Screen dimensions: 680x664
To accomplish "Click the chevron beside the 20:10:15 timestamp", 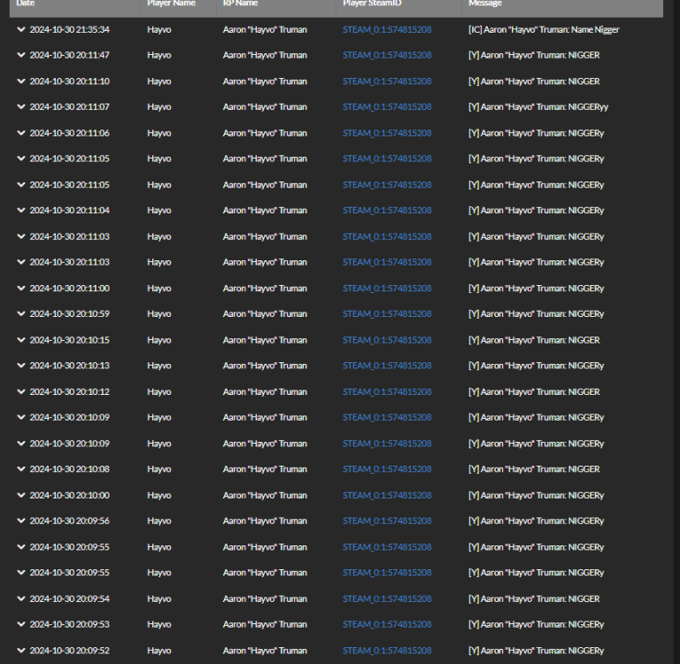I will point(21,340).
